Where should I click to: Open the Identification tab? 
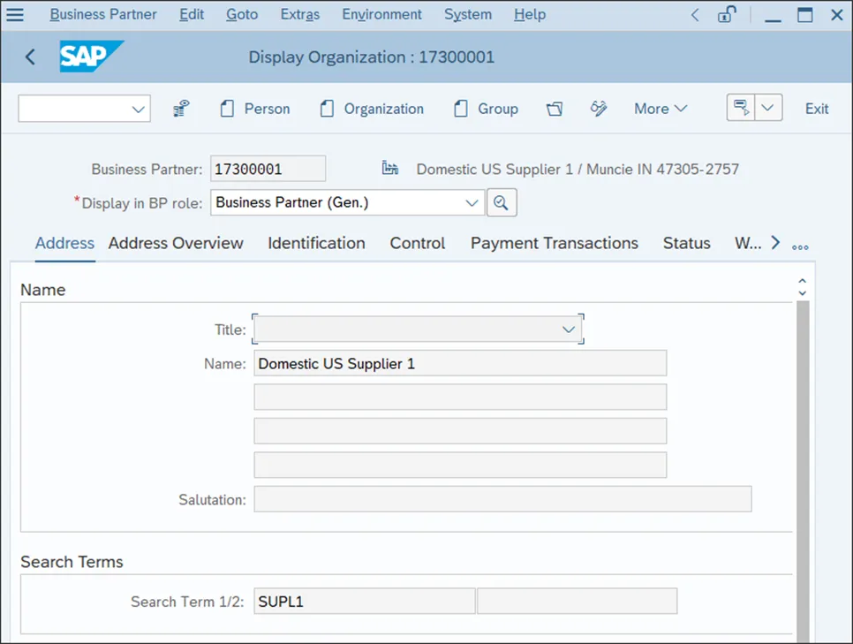tap(316, 243)
